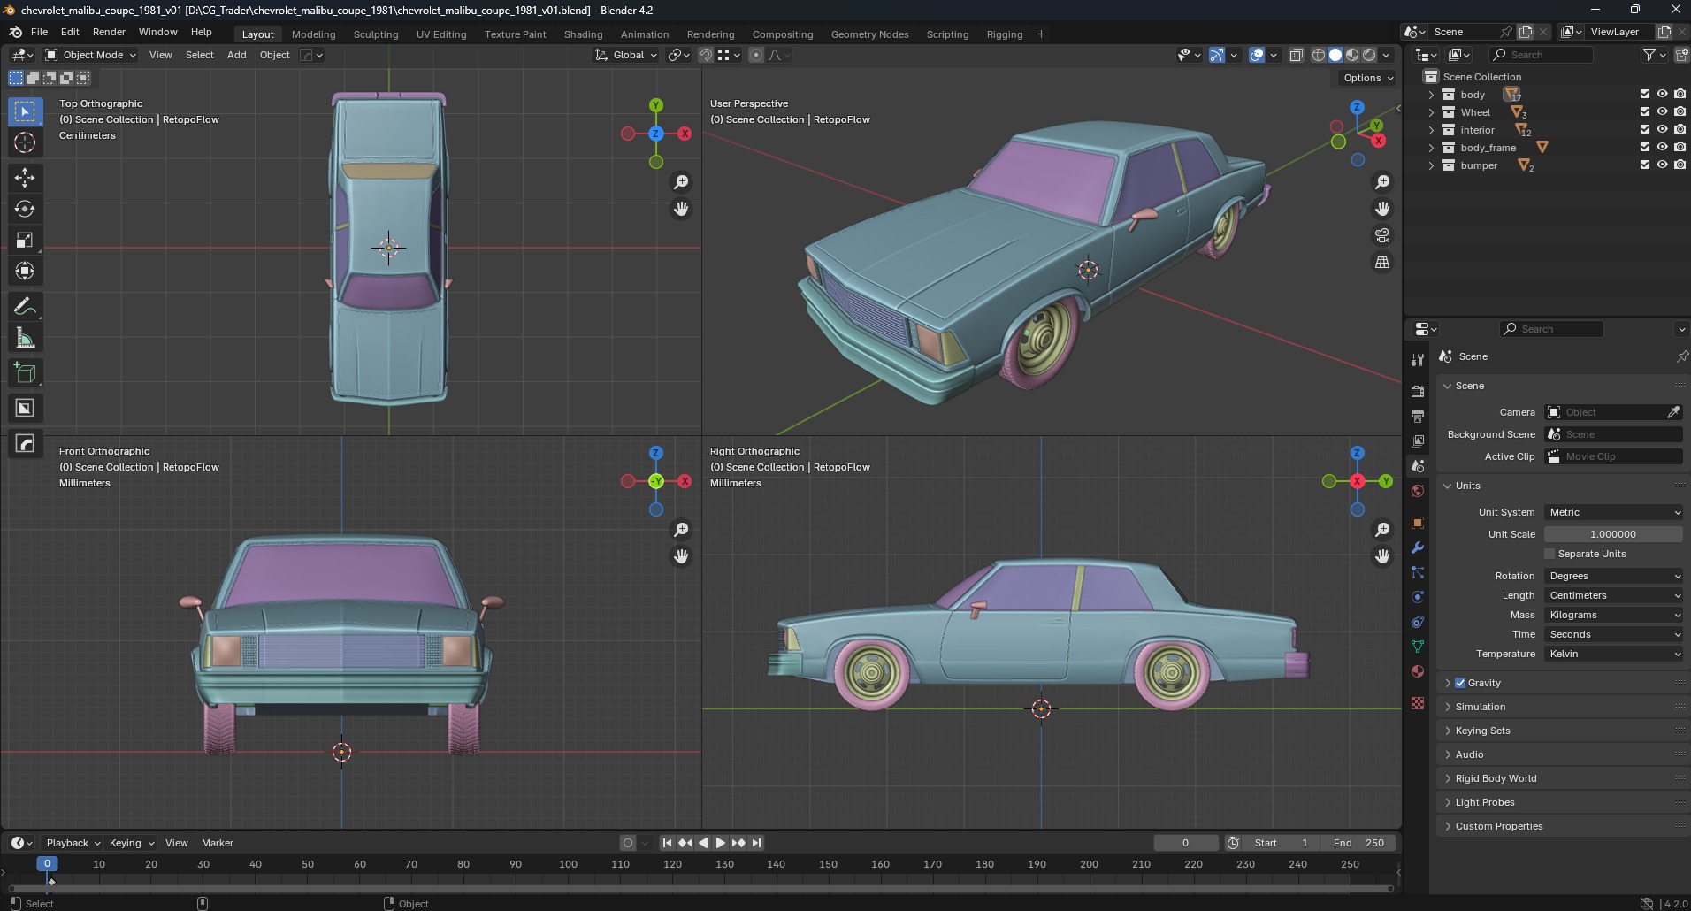1691x911 pixels.
Task: Select the Measure tool
Action: pos(25,338)
